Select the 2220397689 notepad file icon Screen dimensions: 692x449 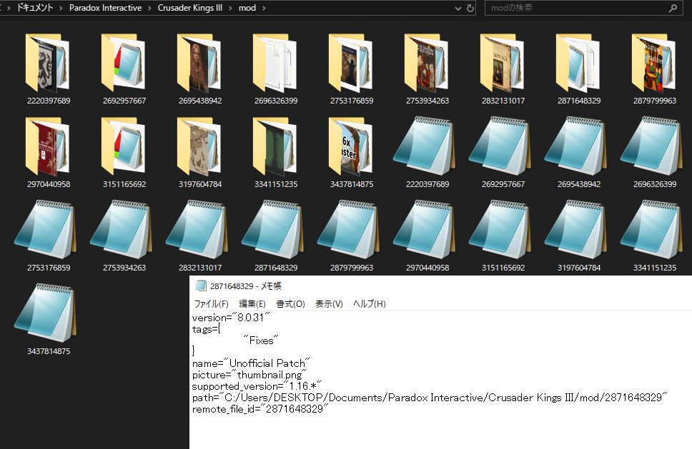(x=424, y=146)
